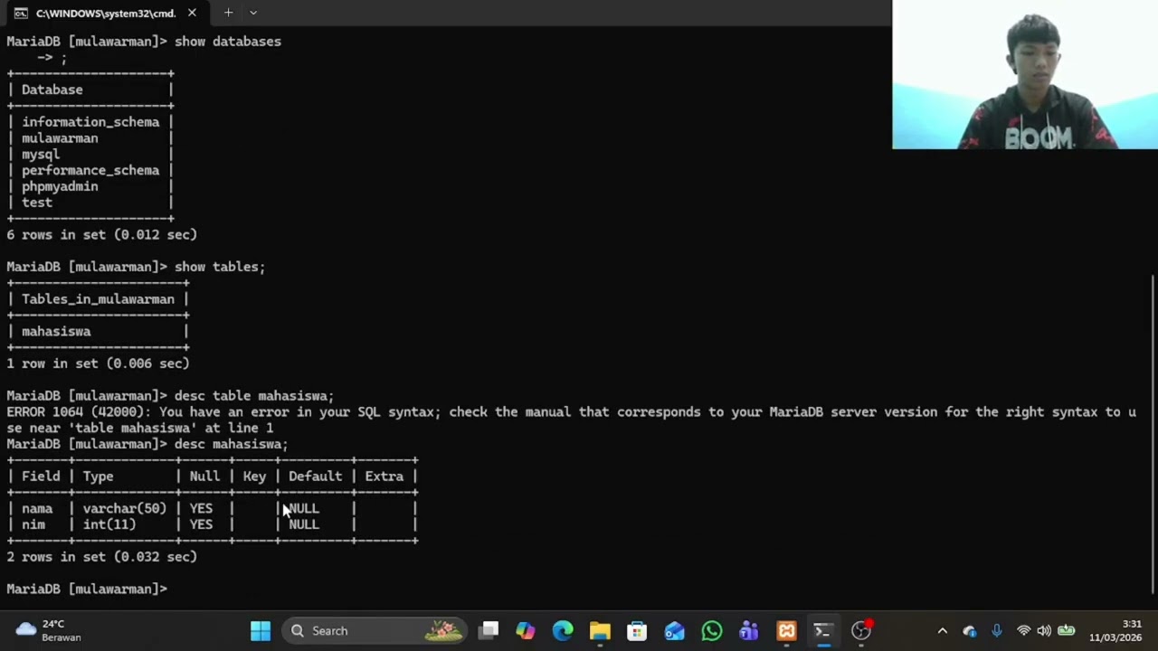Open the volume speaker tray icon

[1044, 631]
